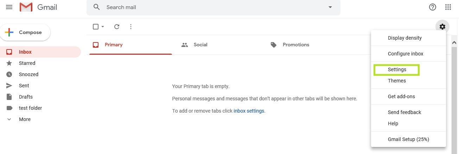Open the Starred folder in sidebar
The height and width of the screenshot is (154, 459).
click(x=27, y=63)
